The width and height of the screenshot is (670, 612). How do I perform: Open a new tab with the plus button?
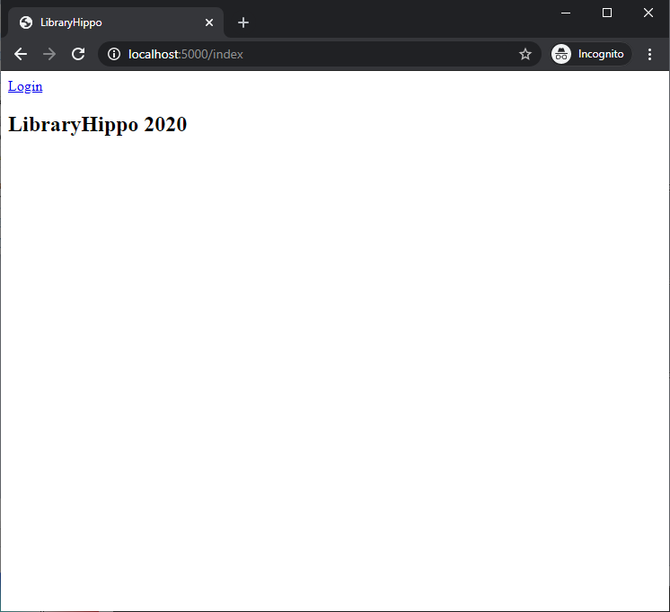pos(243,22)
